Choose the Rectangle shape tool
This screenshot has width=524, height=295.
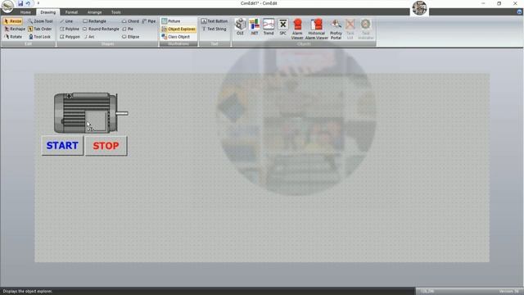pyautogui.click(x=94, y=21)
